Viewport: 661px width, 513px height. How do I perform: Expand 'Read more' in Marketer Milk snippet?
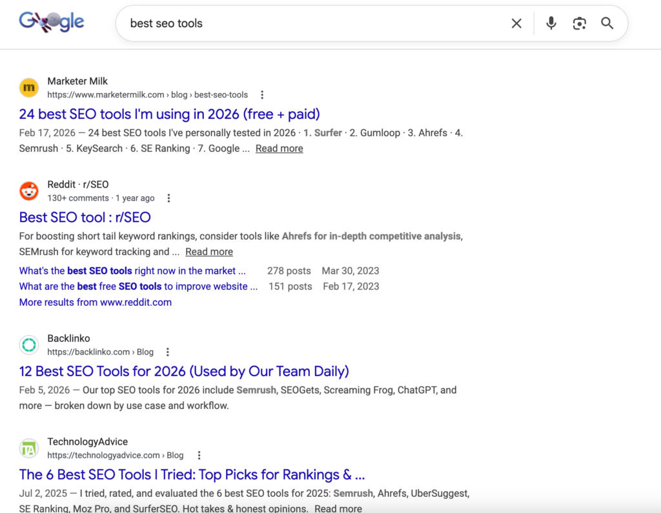(x=279, y=148)
